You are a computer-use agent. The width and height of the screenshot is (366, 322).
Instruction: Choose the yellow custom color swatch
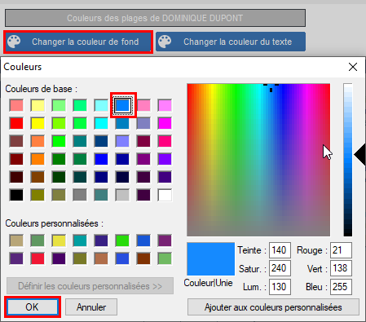[x=59, y=240]
